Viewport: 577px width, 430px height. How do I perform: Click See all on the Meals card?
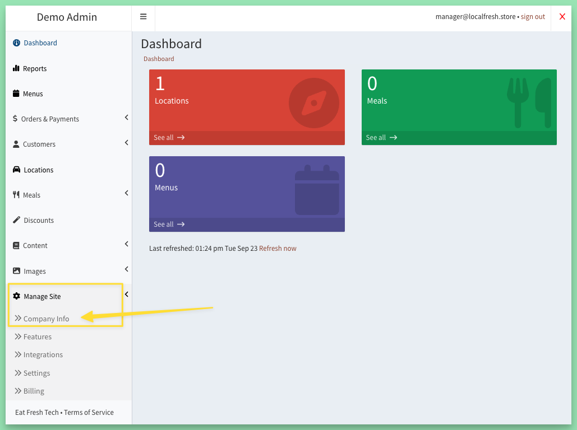[x=382, y=137]
